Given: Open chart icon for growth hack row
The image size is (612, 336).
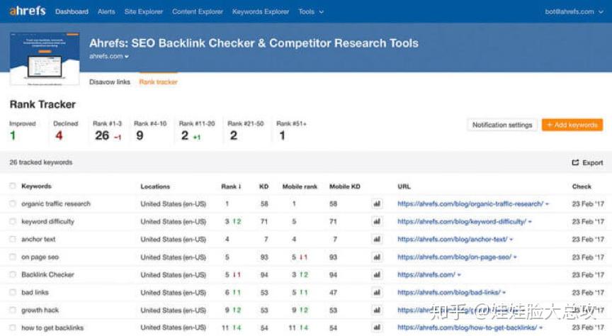Looking at the screenshot, I should [377, 310].
